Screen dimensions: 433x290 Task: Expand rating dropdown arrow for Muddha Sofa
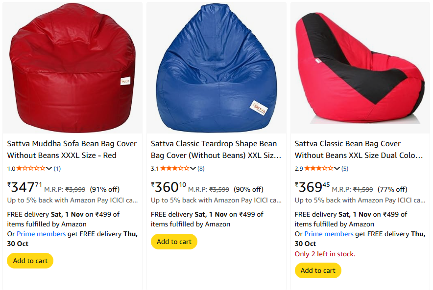(x=49, y=168)
